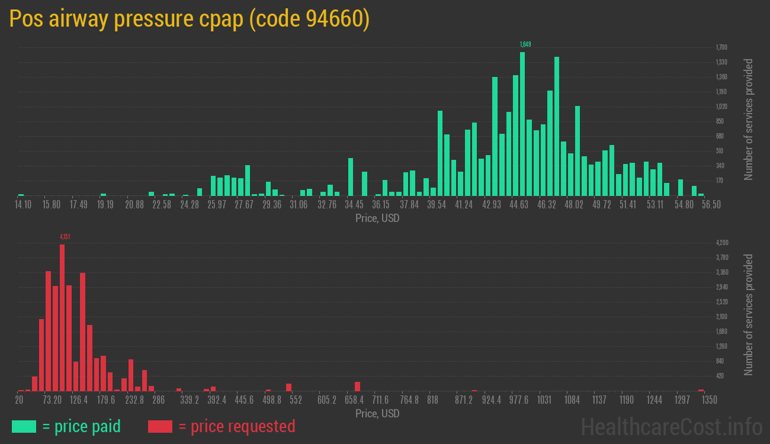Click the red price requested legend swatch
The width and height of the screenshot is (770, 444).
click(x=160, y=426)
